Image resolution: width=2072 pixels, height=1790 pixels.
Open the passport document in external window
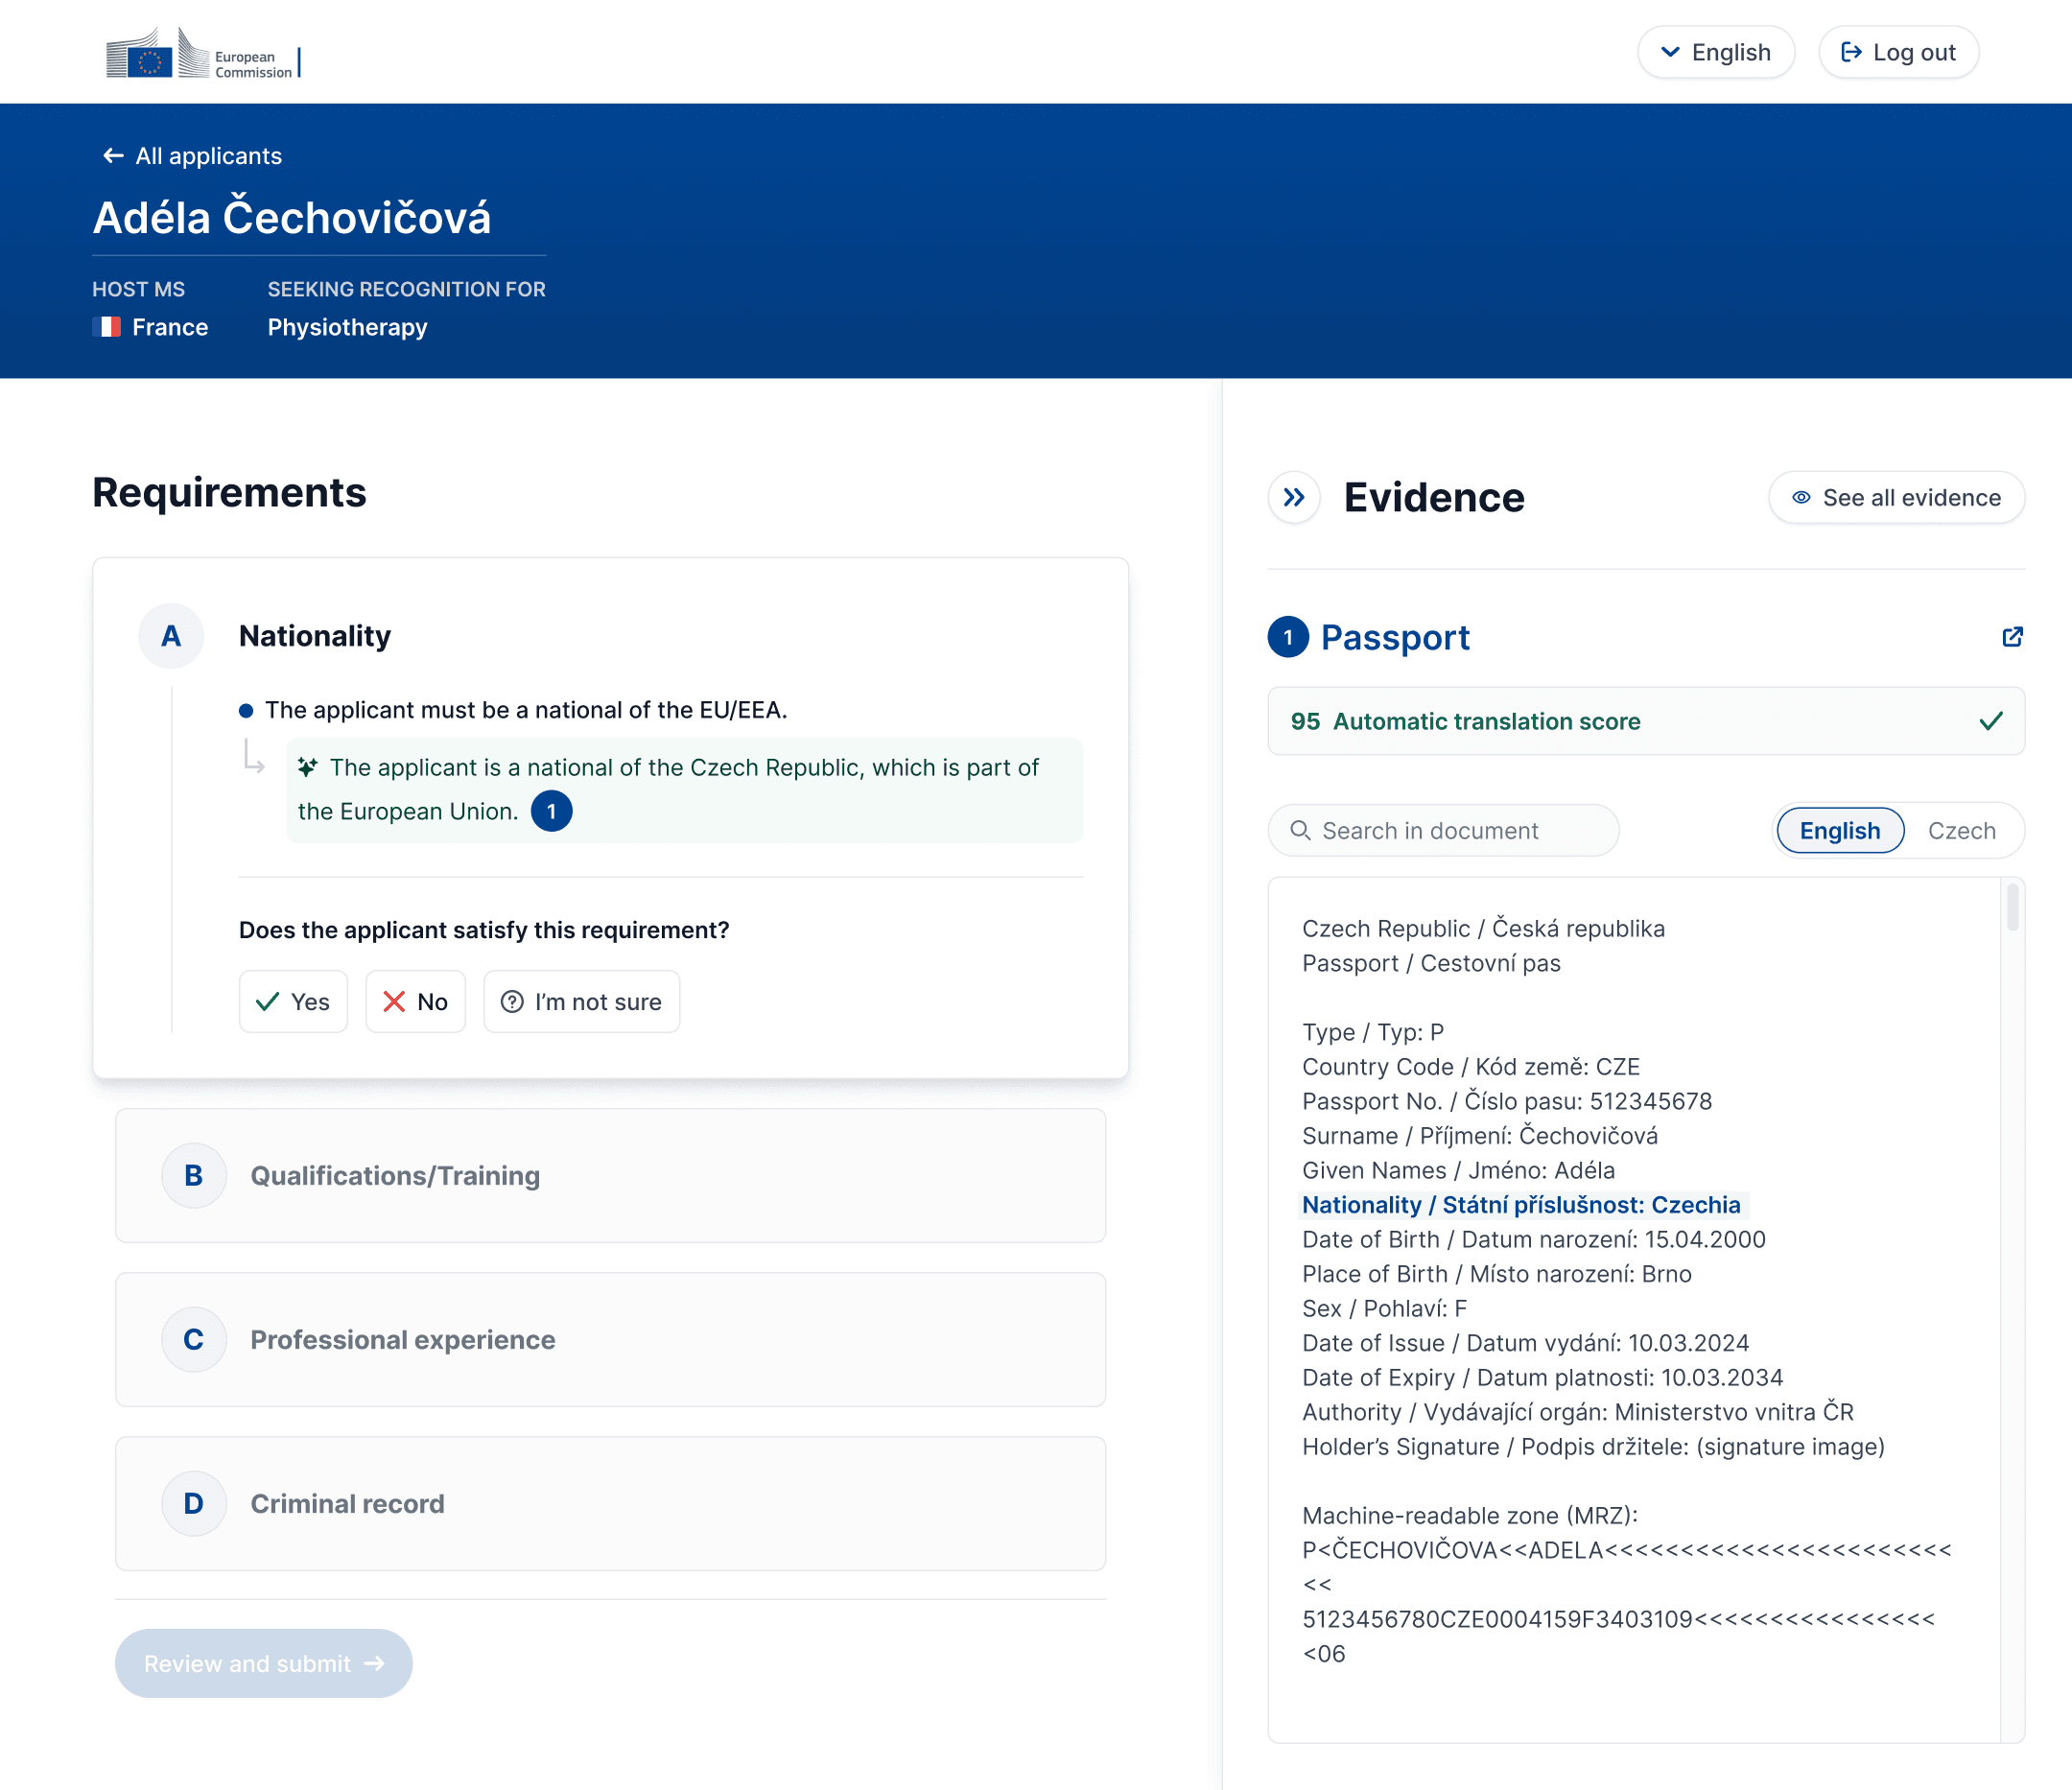pos(2013,637)
